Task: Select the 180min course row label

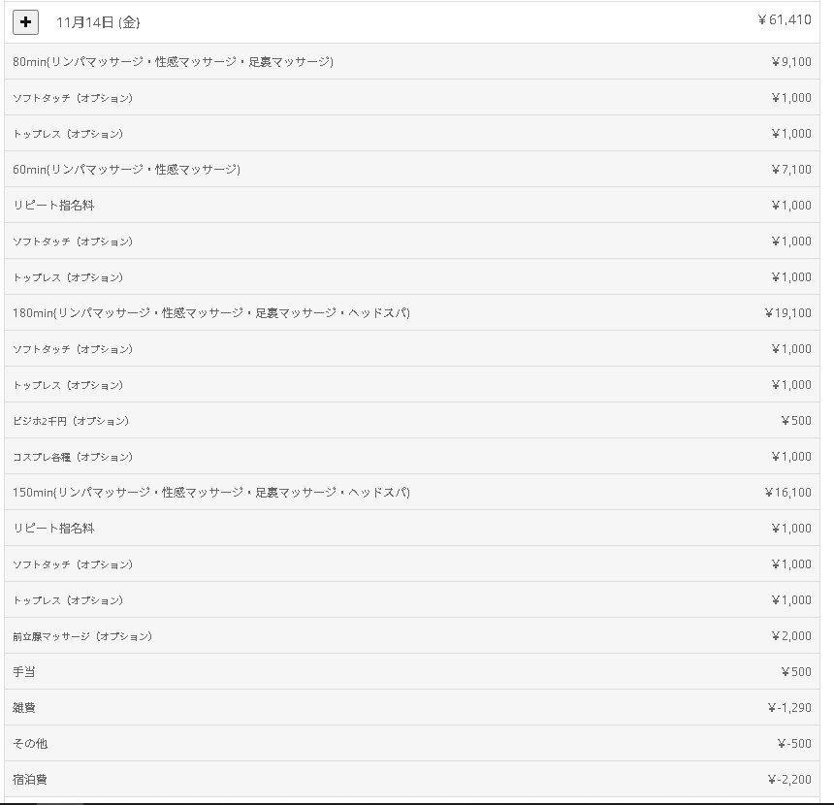Action: tap(211, 313)
